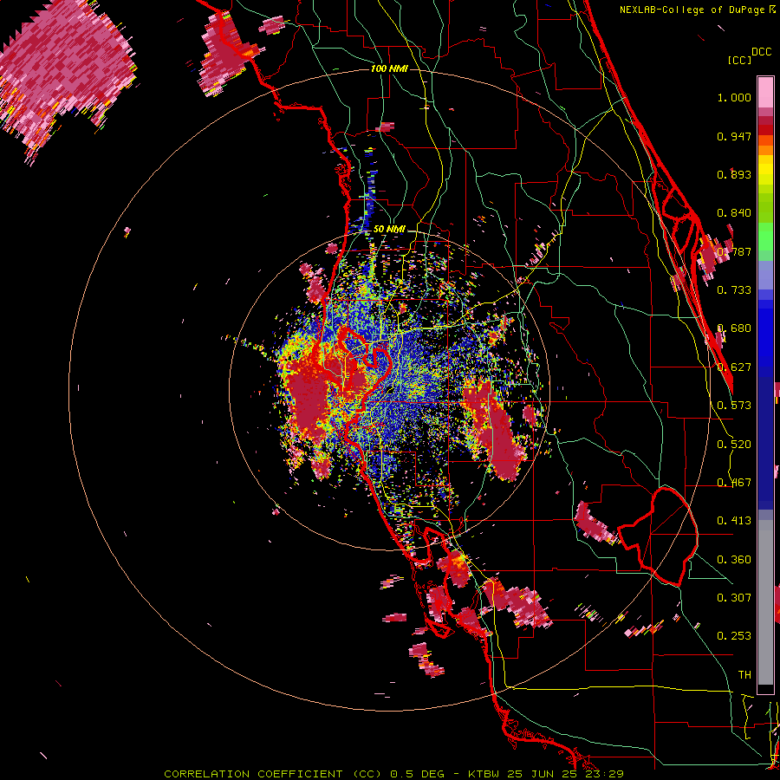Click the [CC] units label above the scale

pyautogui.click(x=739, y=60)
